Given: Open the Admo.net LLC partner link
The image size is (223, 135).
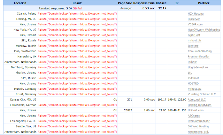Looking at the screenshot, I should [x=197, y=100].
